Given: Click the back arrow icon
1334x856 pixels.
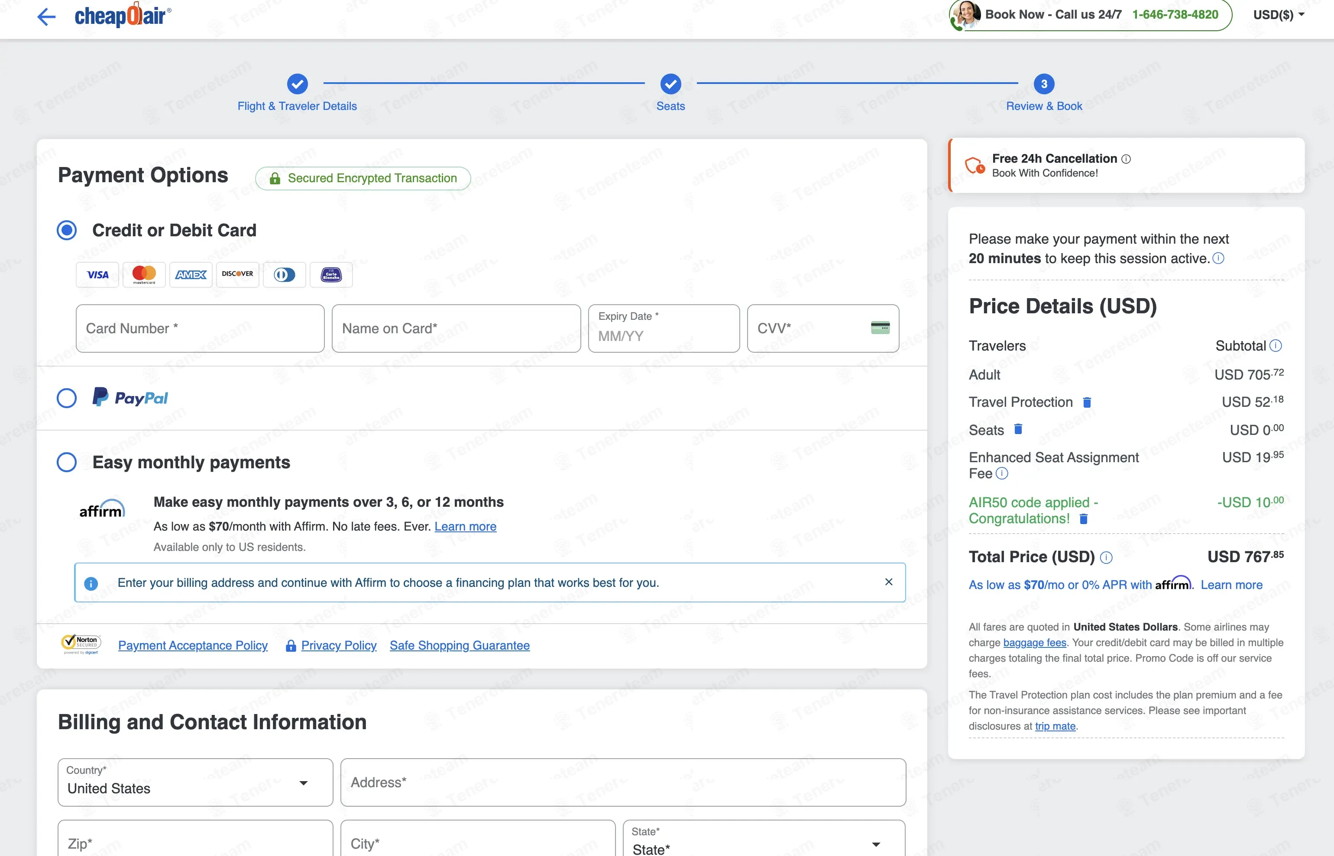Looking at the screenshot, I should 46,17.
